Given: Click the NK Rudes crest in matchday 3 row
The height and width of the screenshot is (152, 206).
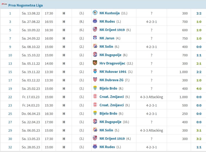Looking at the screenshot, I should [x=95, y=21].
